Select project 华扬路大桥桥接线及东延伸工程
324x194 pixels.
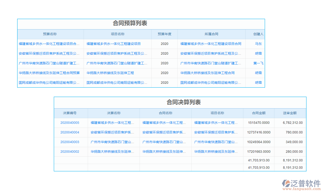pyautogui.click(x=117, y=73)
